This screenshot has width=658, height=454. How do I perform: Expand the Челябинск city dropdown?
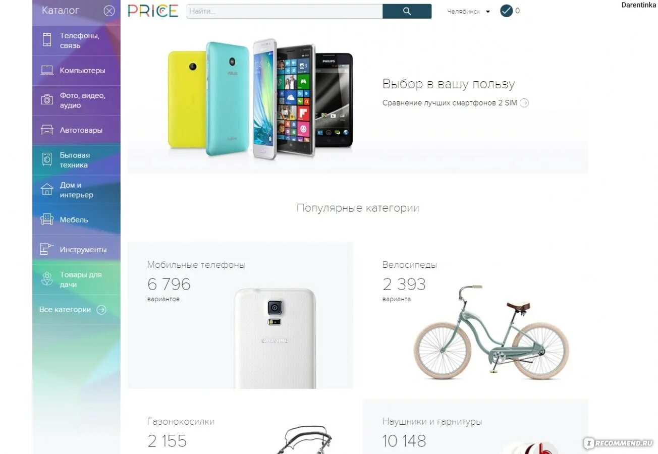point(468,12)
